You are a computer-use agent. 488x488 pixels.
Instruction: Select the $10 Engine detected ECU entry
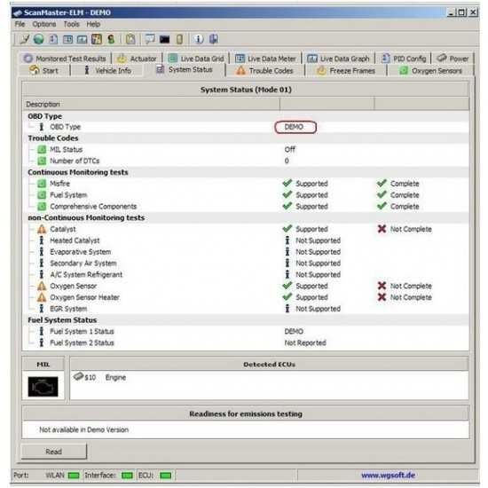(x=99, y=377)
